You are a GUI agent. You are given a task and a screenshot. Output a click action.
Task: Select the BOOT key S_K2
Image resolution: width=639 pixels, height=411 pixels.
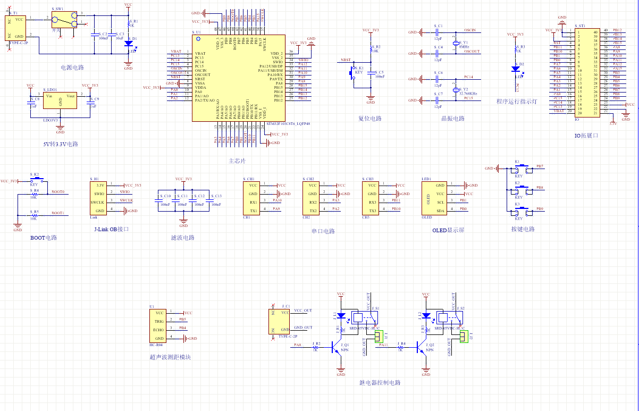(x=36, y=181)
